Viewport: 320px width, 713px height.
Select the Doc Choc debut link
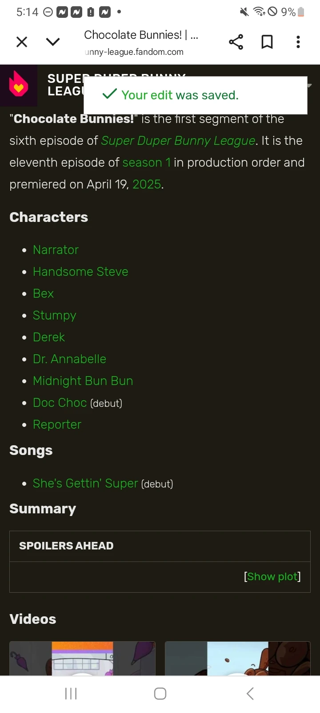point(60,402)
